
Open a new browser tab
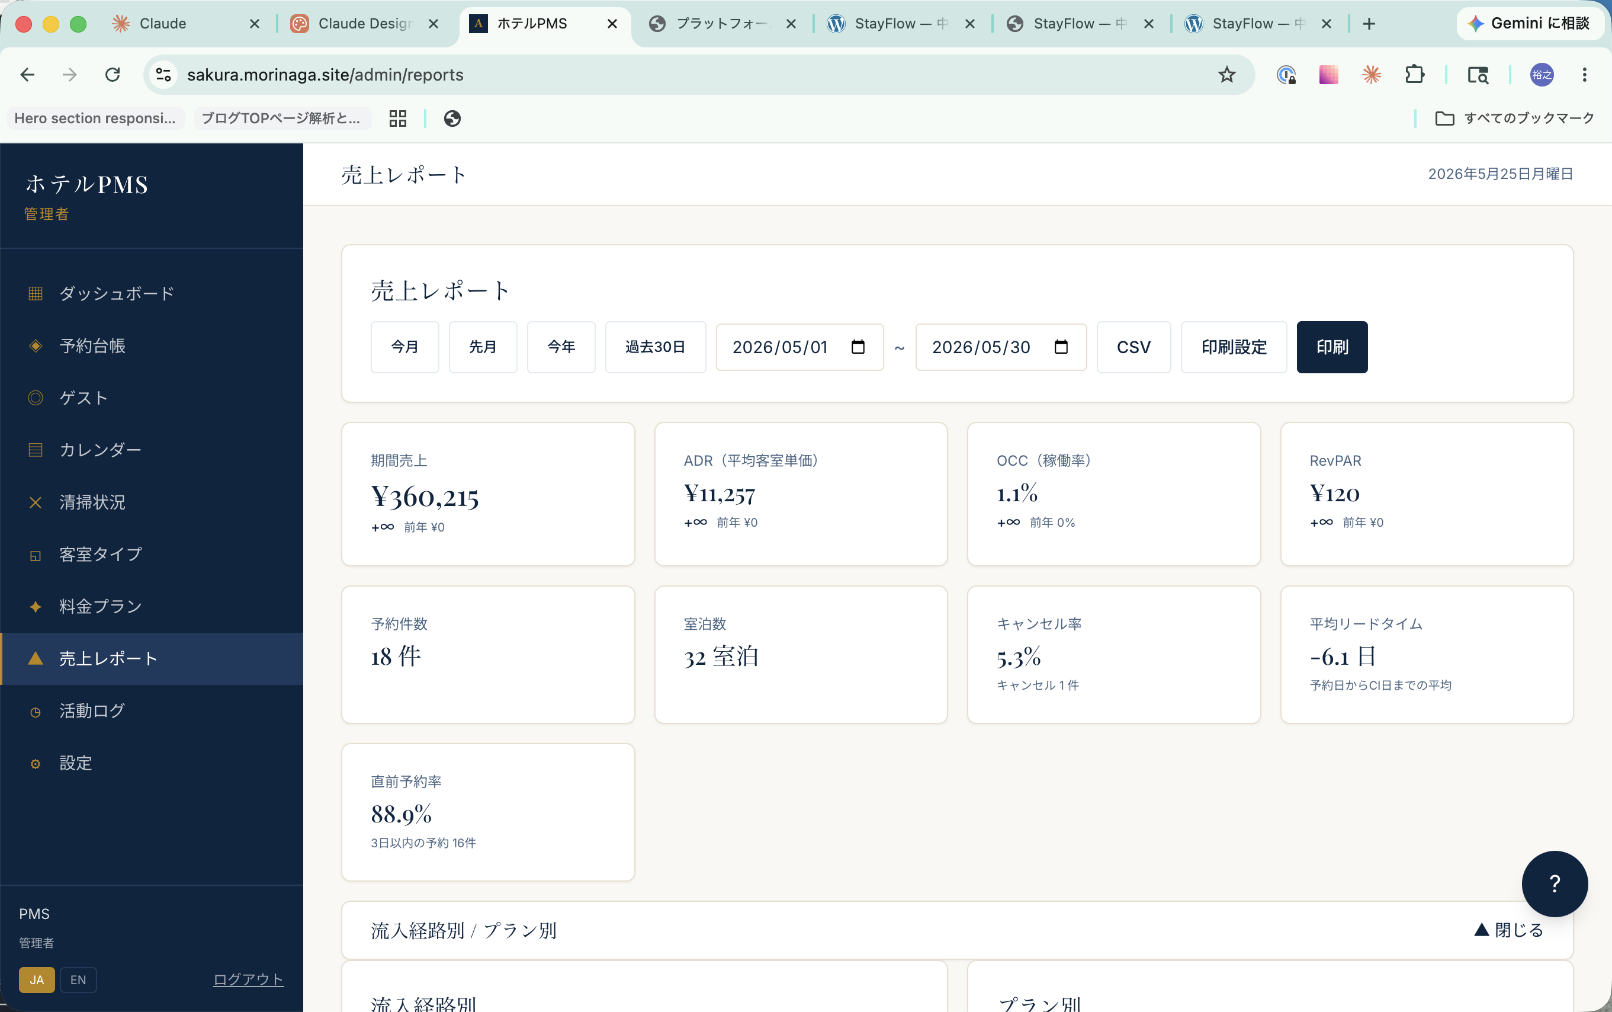1369,24
